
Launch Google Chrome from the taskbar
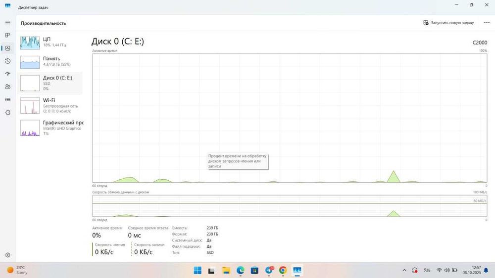click(x=283, y=270)
